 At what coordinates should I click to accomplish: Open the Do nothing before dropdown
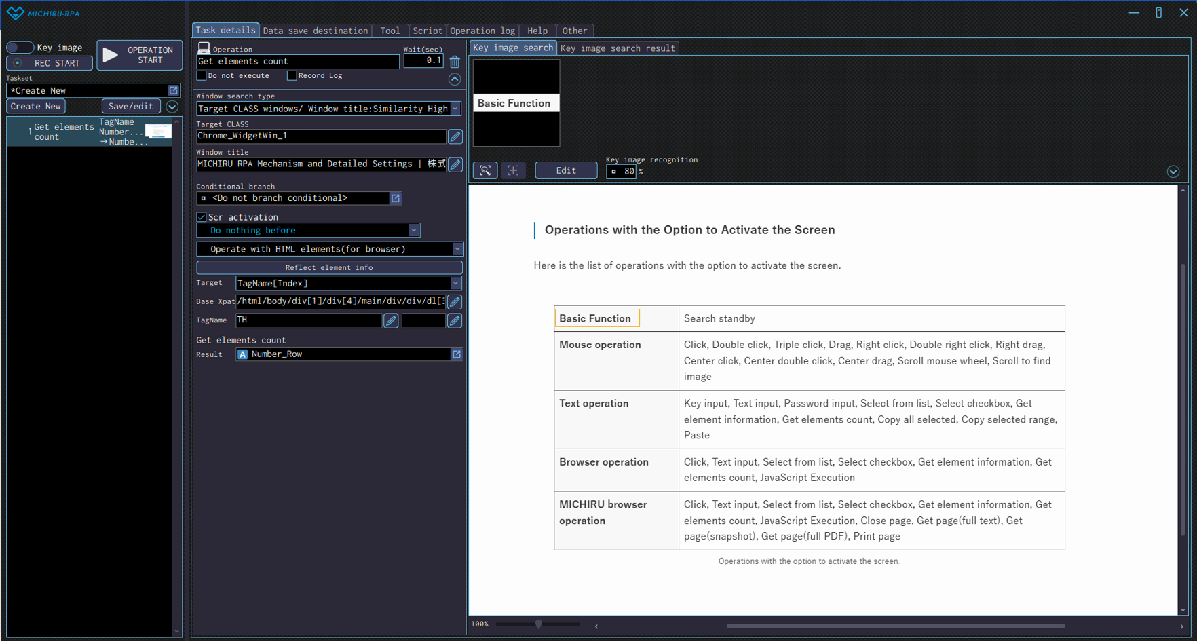[x=413, y=231]
